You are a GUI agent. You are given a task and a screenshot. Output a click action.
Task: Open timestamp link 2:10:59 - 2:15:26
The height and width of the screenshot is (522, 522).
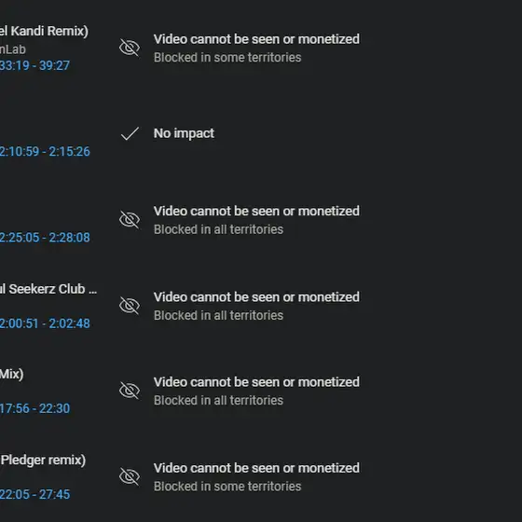[45, 151]
